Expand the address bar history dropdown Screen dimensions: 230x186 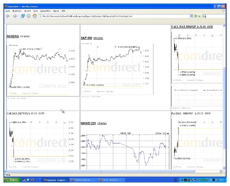pyautogui.click(x=191, y=16)
